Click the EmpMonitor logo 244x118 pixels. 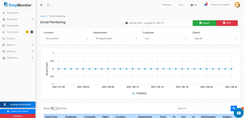(18, 5)
